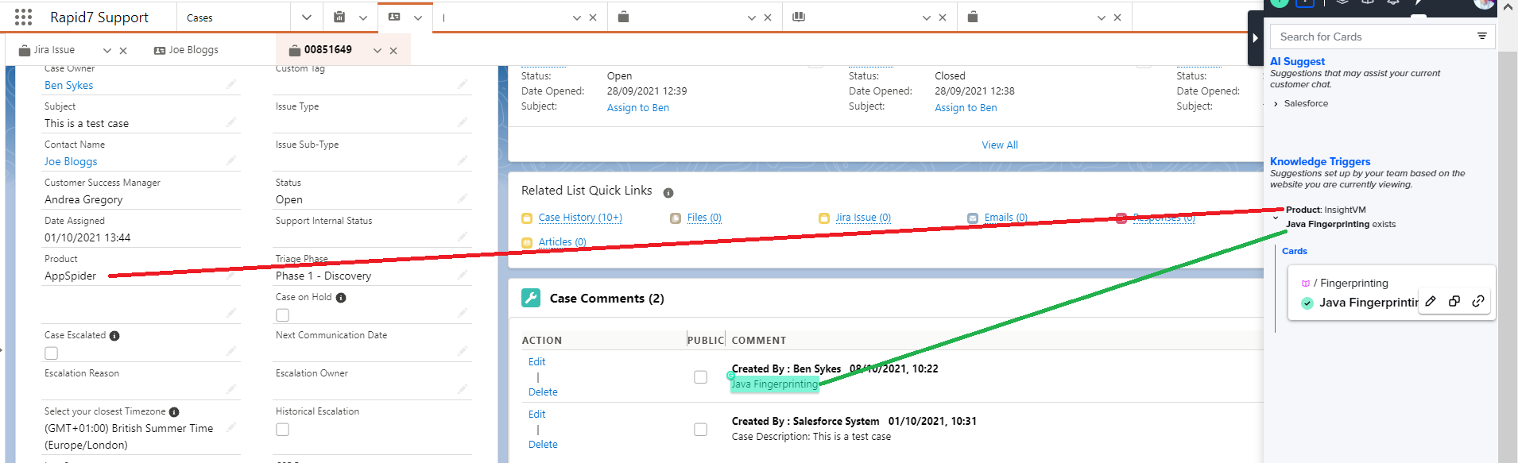The height and width of the screenshot is (463, 1518).
Task: Open the Files (0) quick link
Action: click(x=704, y=218)
